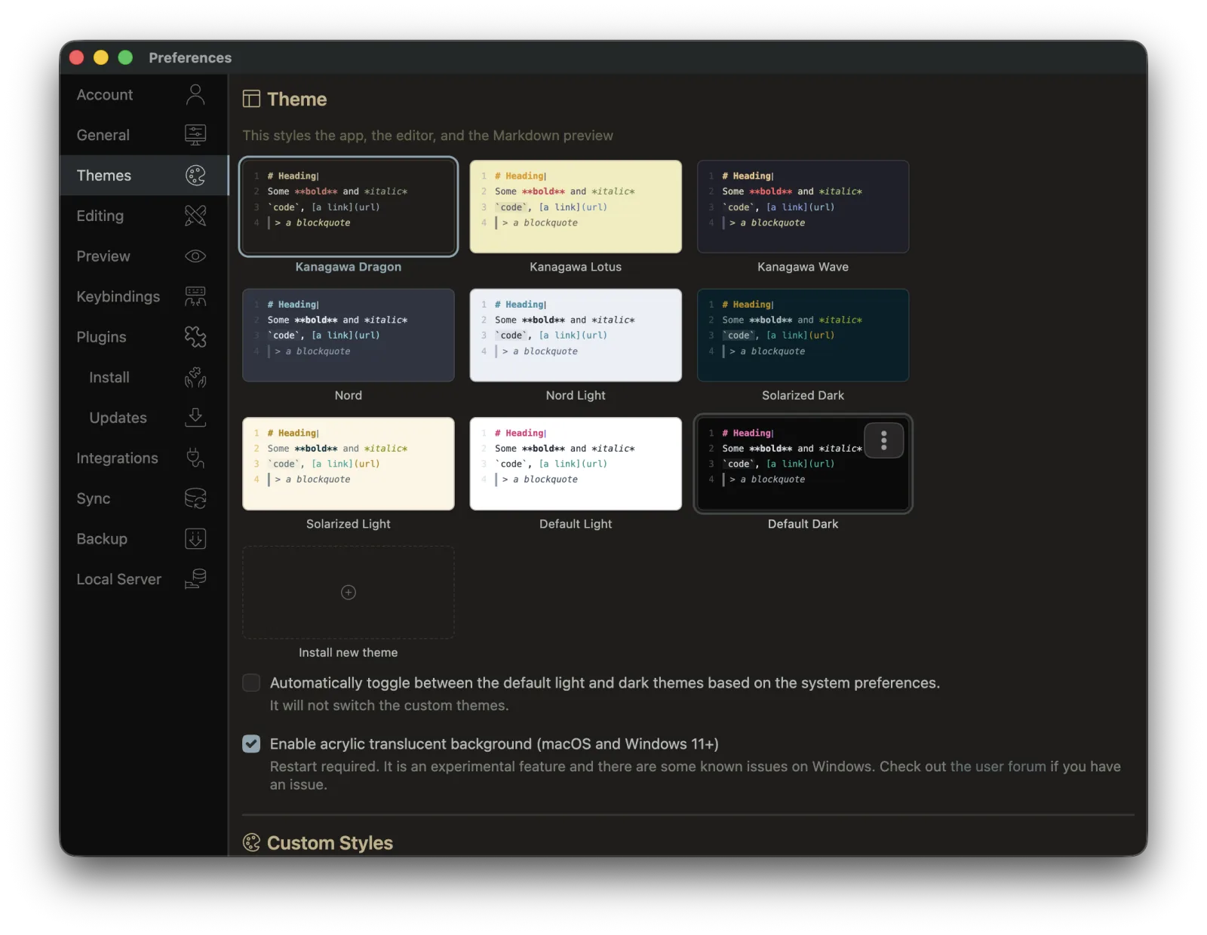The image size is (1207, 935).
Task: Pick the Nord theme preview
Action: pos(349,335)
